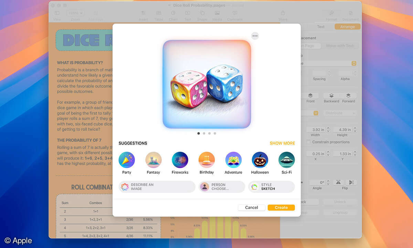
Task: Go to the third image page dot
Action: click(x=209, y=133)
